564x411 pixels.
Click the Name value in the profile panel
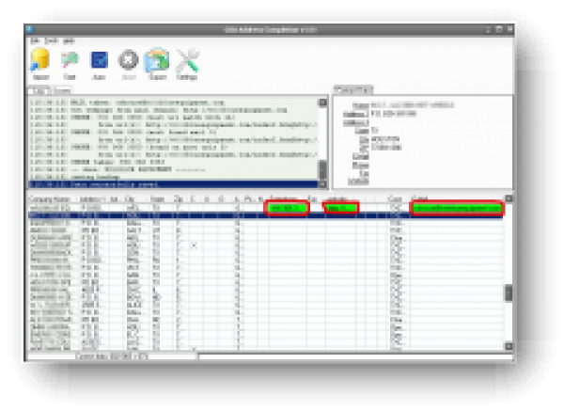tap(413, 105)
